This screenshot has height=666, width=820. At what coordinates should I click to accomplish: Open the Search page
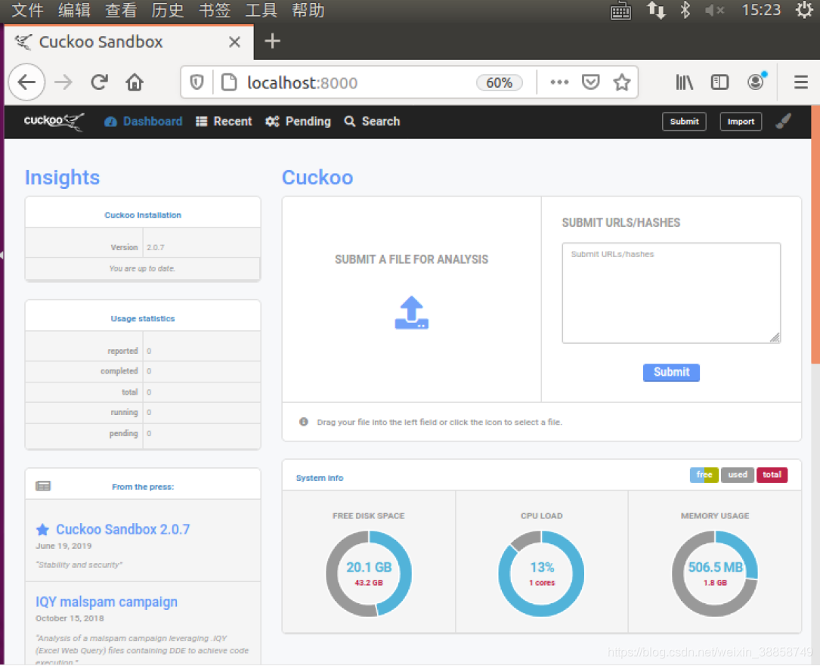[x=373, y=122]
